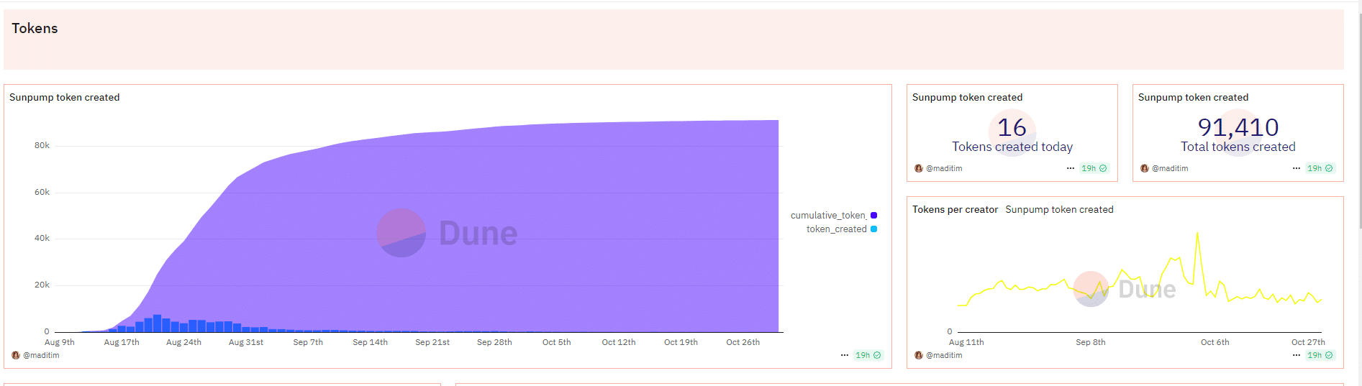The width and height of the screenshot is (1362, 386).
Task: Open ellipsis menu on Total tokens created card
Action: 1297,168
